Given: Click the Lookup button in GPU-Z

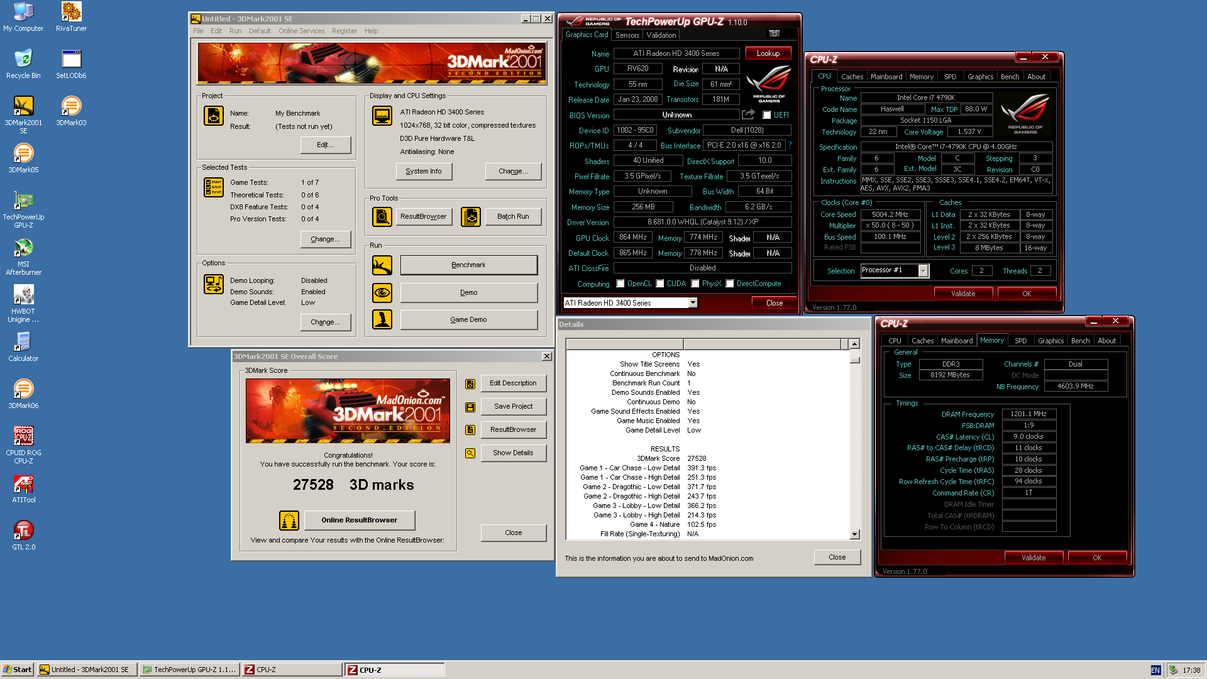Looking at the screenshot, I should (x=768, y=53).
